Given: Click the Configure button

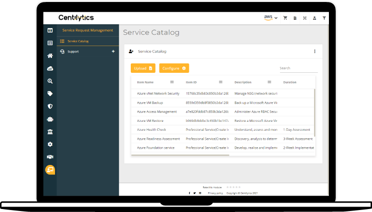Looking at the screenshot, I should point(174,68).
